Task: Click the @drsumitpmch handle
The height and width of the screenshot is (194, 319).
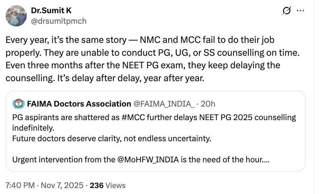Action: click(59, 21)
